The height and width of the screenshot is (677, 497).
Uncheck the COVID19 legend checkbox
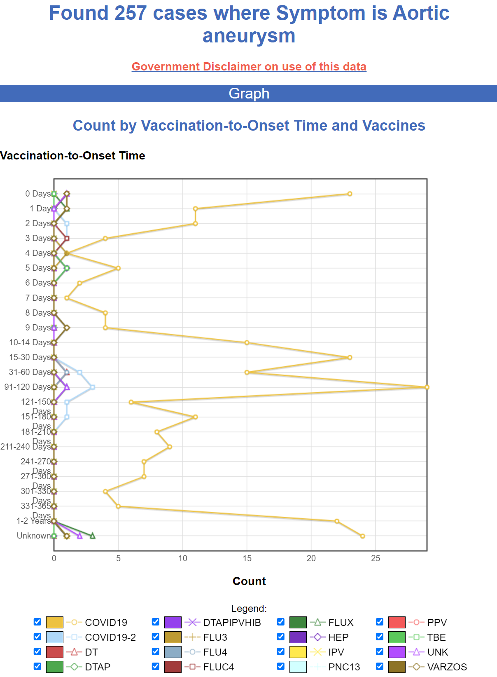(37, 622)
